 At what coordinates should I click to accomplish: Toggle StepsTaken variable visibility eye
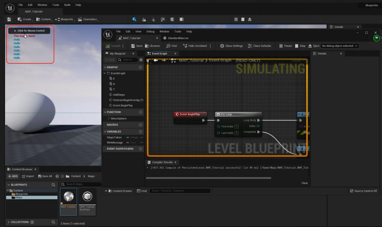(142, 137)
